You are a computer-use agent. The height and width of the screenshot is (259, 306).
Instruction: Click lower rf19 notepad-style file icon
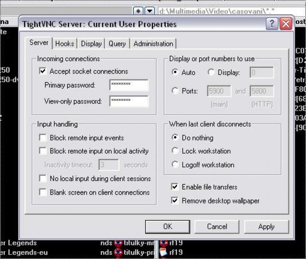coord(164,252)
